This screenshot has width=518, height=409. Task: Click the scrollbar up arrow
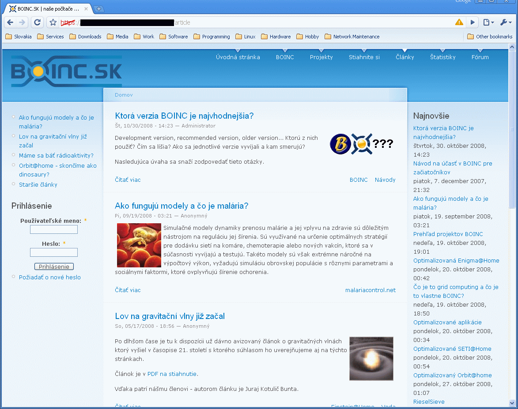coord(512,47)
